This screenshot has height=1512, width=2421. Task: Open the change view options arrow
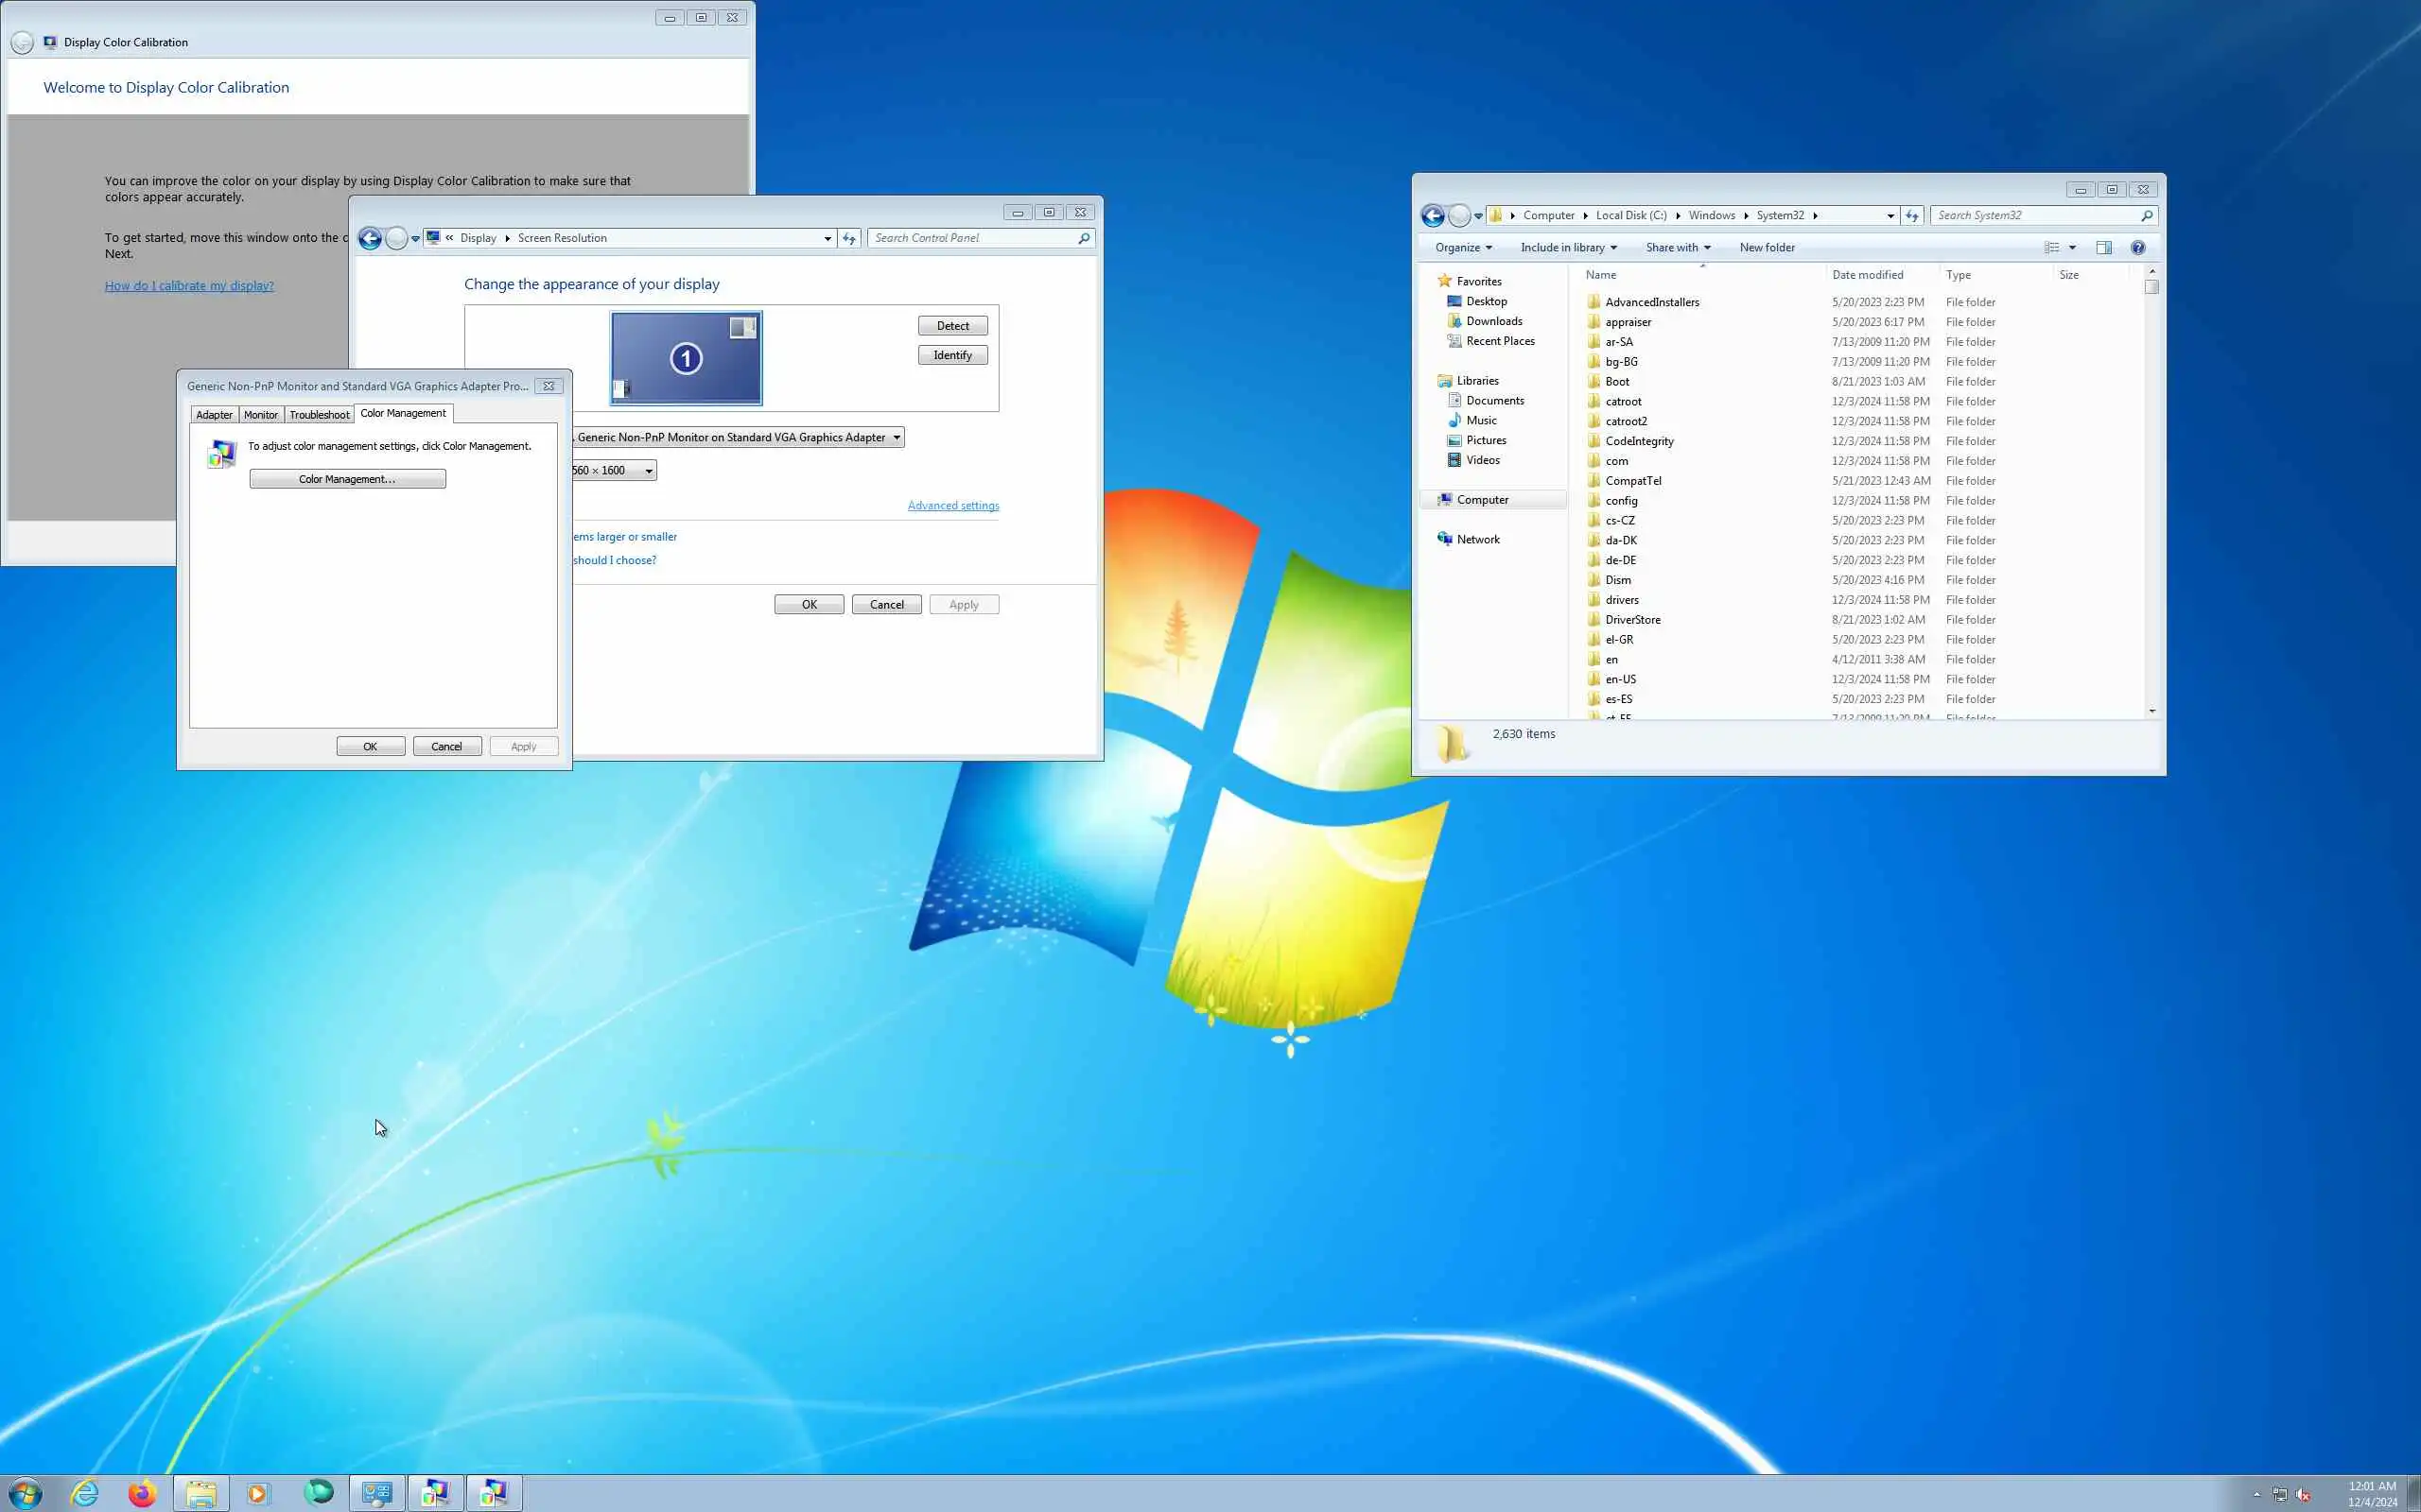point(2073,247)
